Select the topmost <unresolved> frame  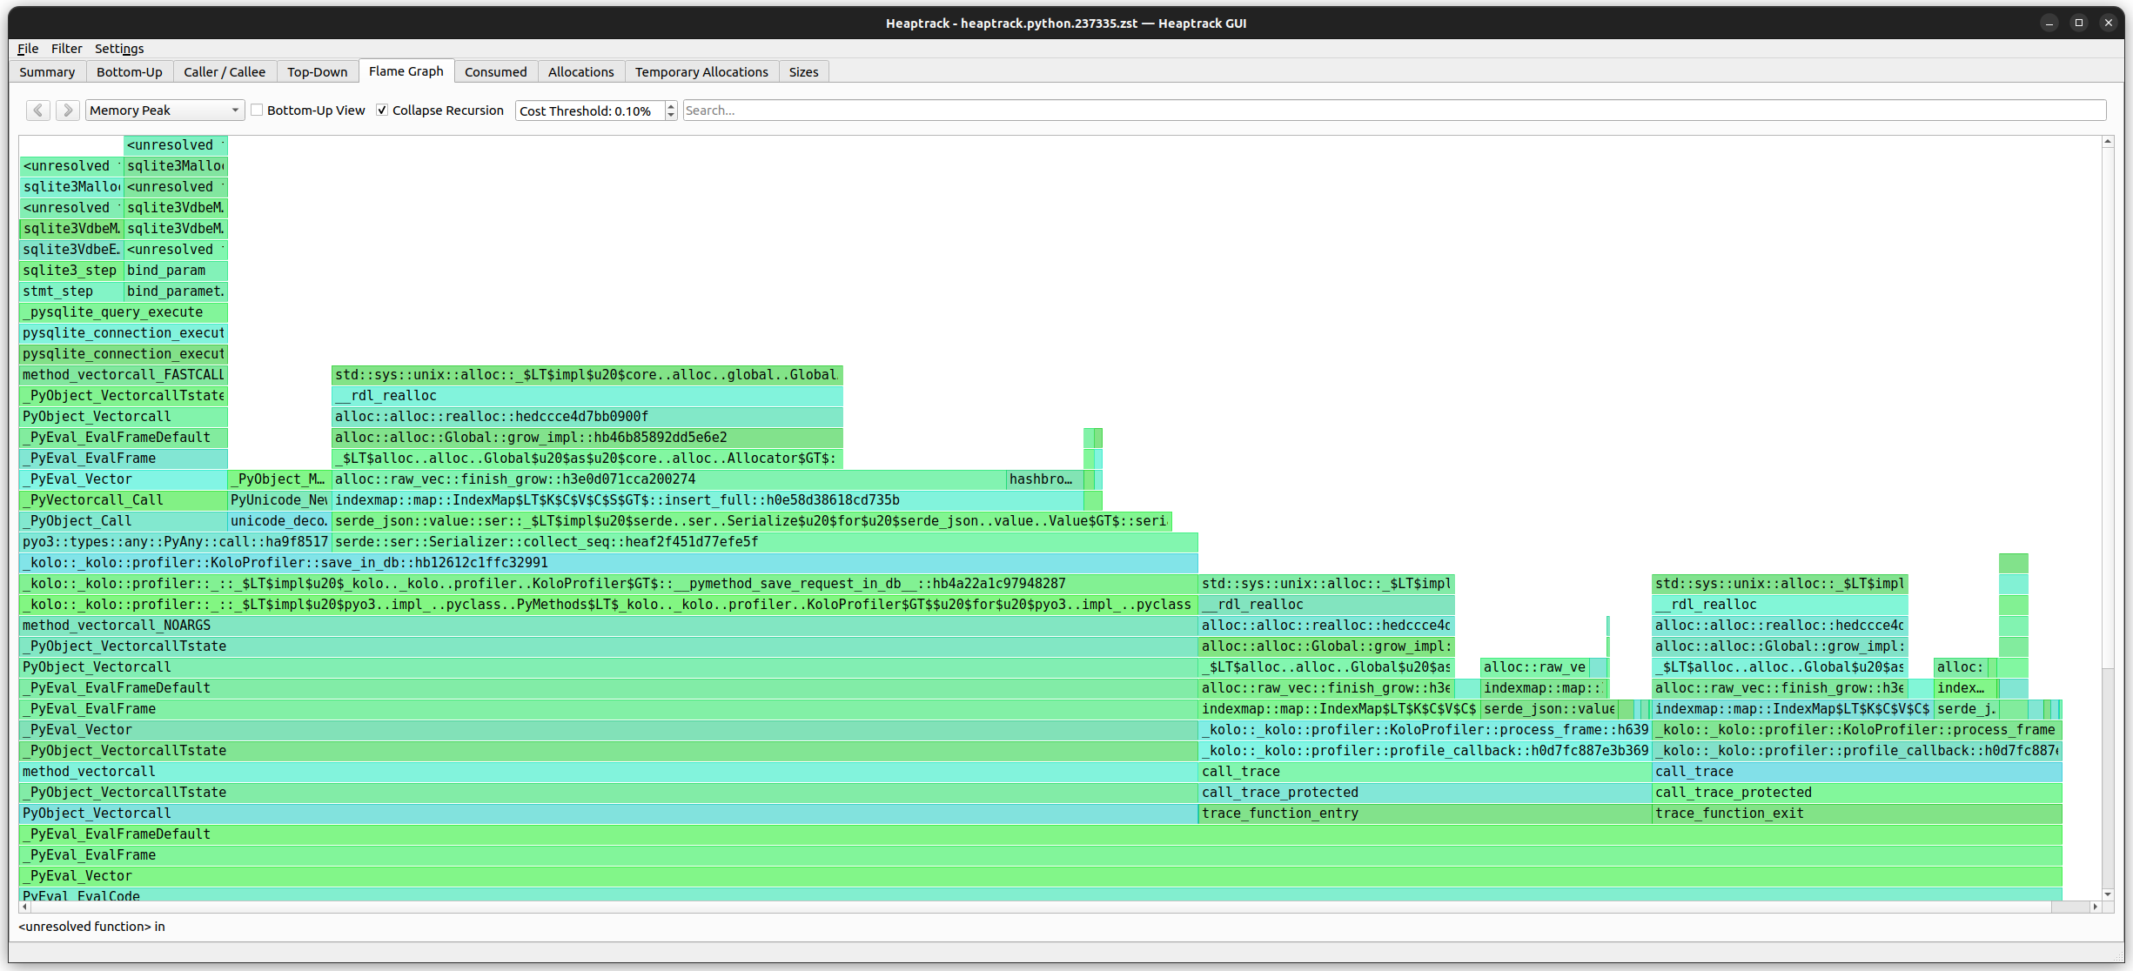point(176,145)
